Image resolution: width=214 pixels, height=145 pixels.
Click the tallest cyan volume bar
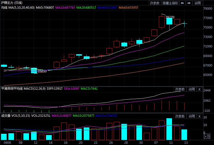pyautogui.click(x=169, y=129)
